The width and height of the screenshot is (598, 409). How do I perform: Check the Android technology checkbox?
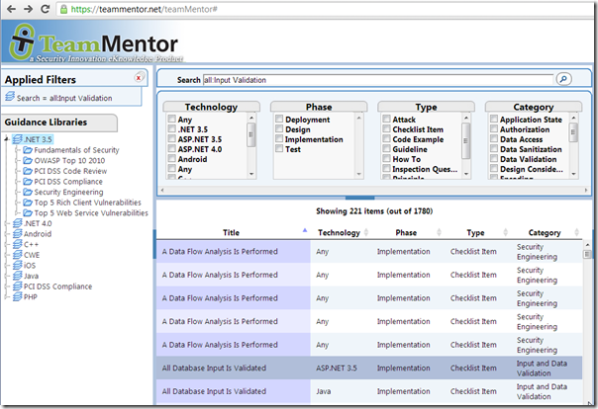[x=172, y=159]
